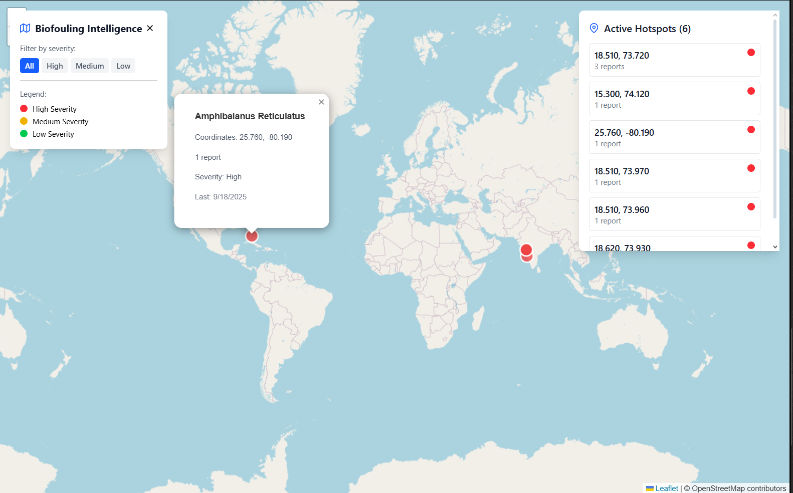
Task: Click the red High Severity legend dot
Action: click(x=24, y=109)
